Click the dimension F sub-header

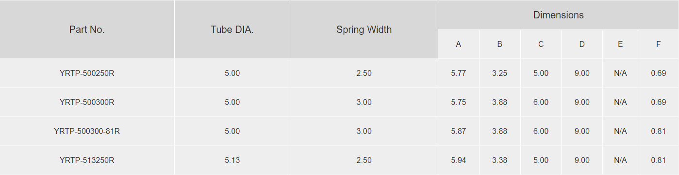658,44
